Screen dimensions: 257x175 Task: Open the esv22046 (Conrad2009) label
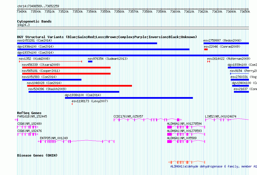pos(222,46)
